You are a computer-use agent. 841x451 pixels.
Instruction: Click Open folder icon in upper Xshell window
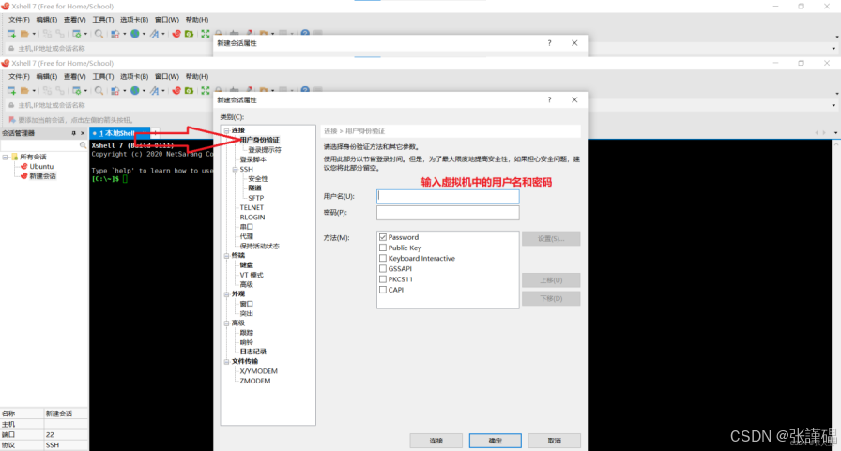pyautogui.click(x=24, y=34)
